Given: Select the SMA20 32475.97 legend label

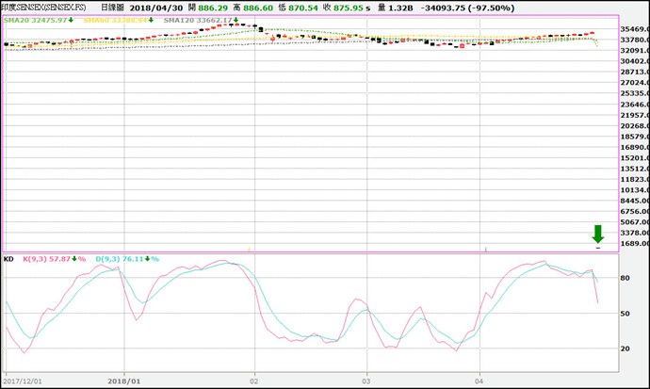Looking at the screenshot, I should point(37,19).
